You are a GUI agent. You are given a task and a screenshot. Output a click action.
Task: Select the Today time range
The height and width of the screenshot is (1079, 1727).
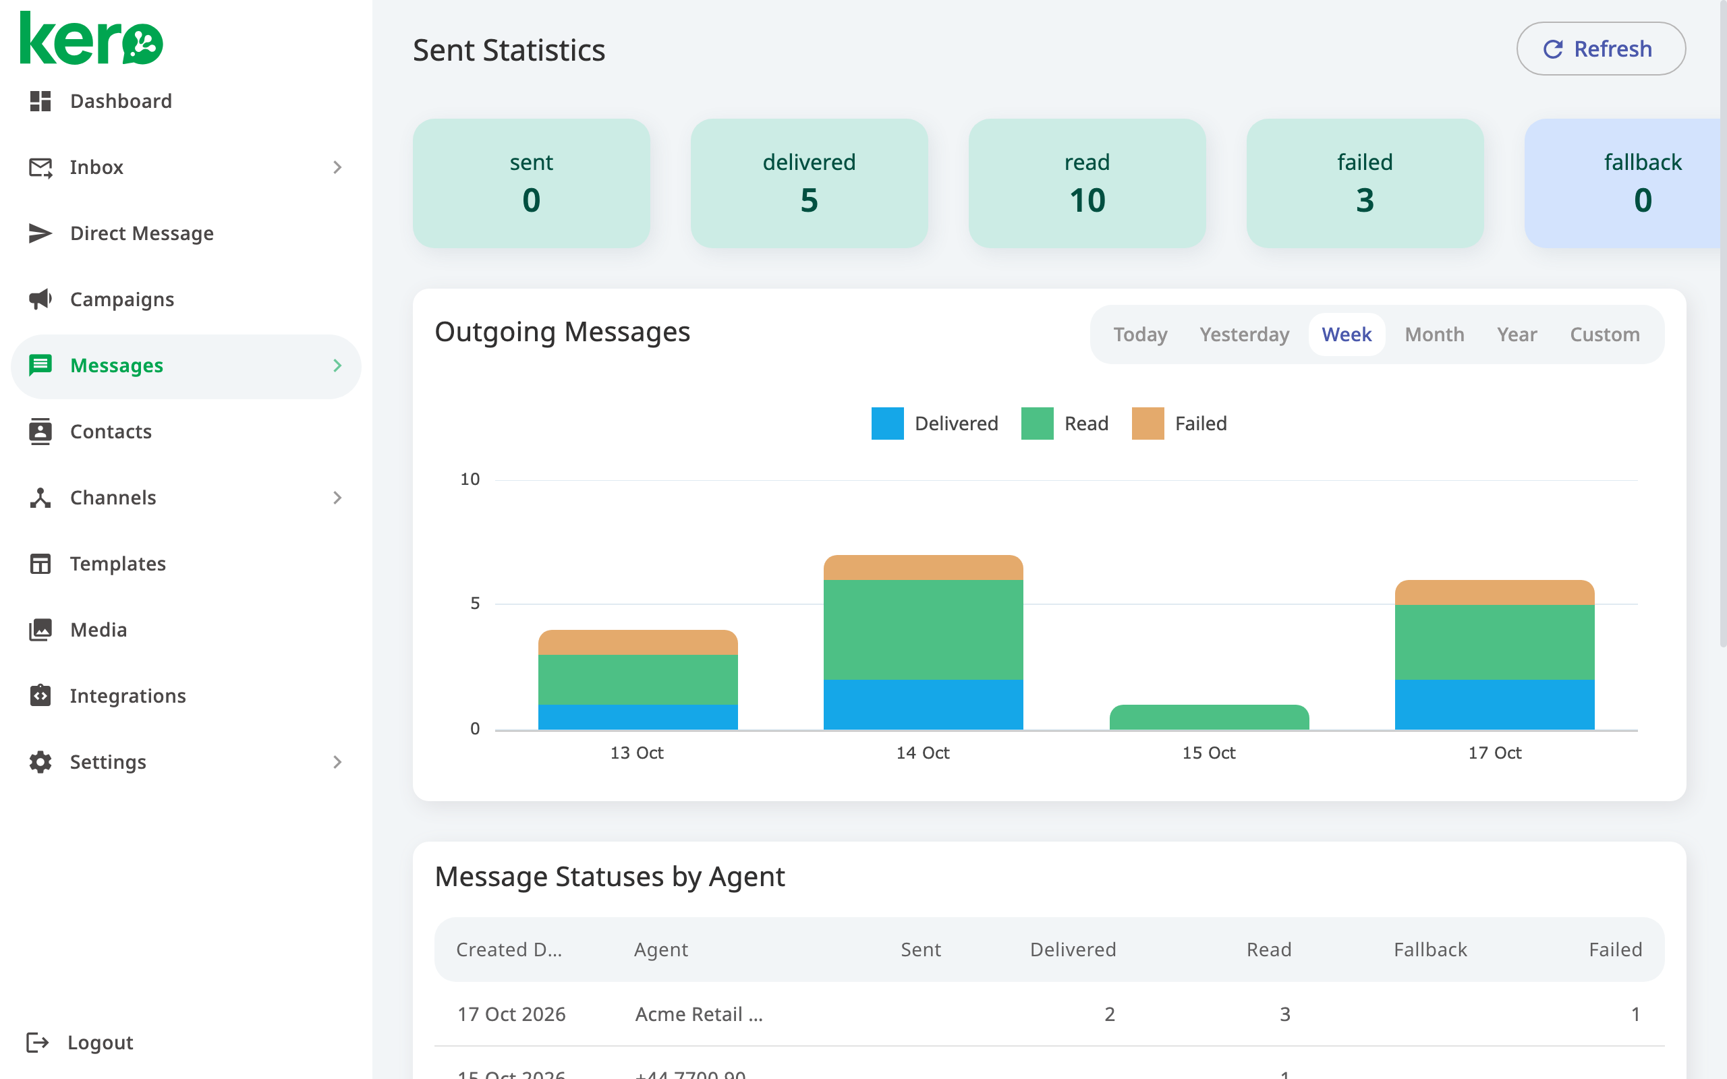coord(1140,334)
